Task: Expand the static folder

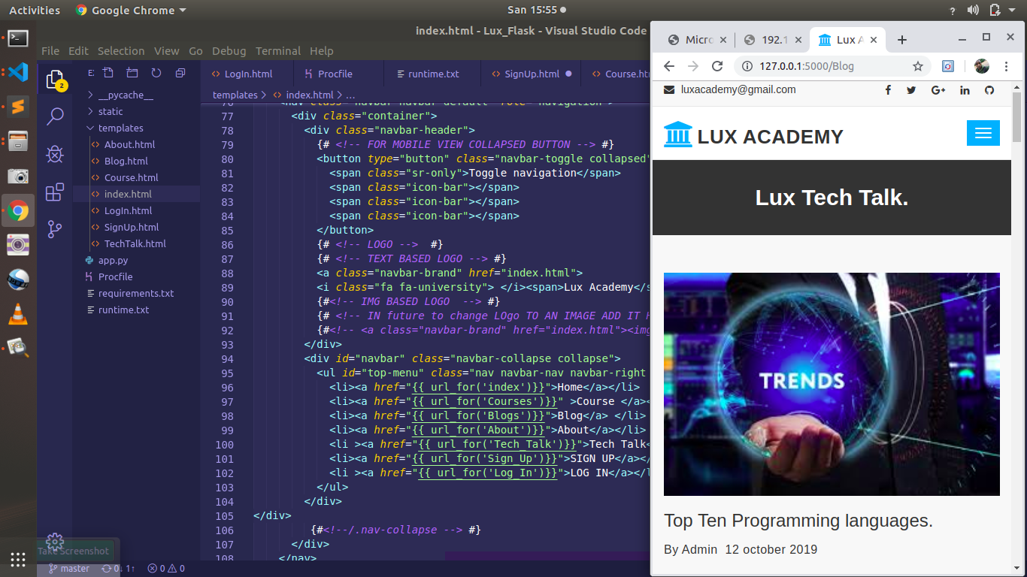Action: tap(111, 112)
